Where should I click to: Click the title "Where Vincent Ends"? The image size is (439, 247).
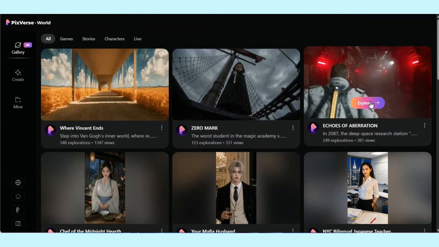82,128
